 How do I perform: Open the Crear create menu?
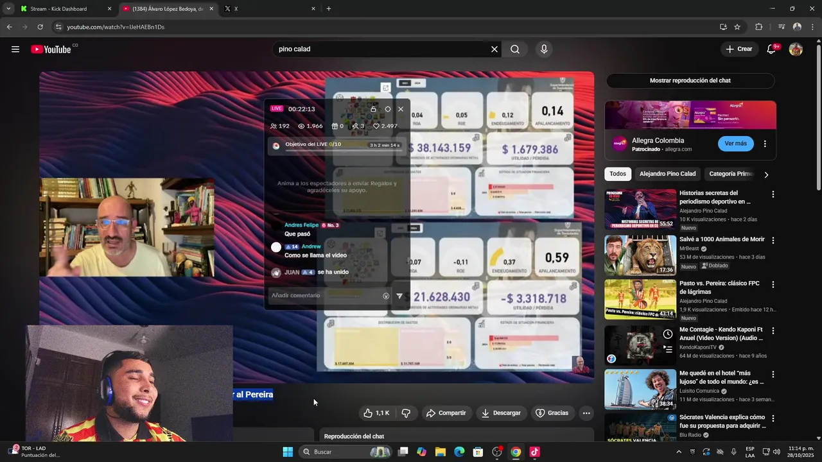739,49
